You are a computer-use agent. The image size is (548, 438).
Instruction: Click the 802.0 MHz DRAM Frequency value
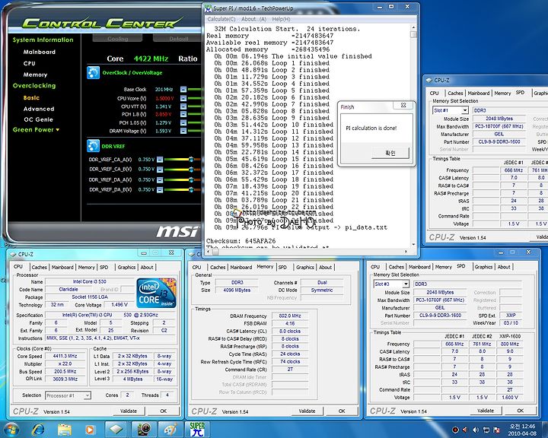pyautogui.click(x=290, y=316)
